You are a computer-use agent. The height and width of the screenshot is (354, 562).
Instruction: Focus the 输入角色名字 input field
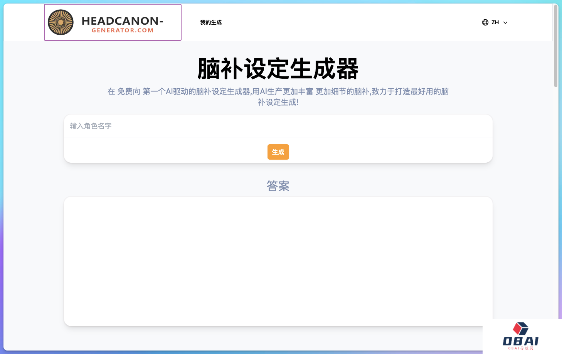click(278, 126)
